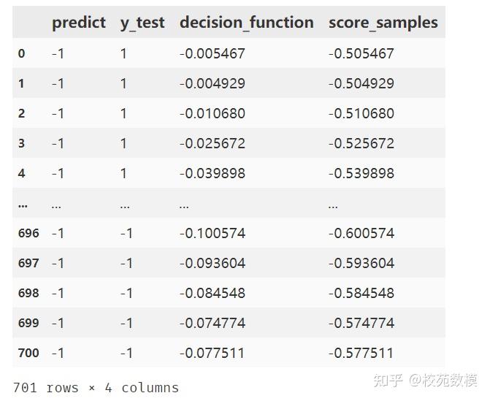Image resolution: width=490 pixels, height=401 pixels.
Task: Select cell with value -0.100574
Action: click(212, 233)
